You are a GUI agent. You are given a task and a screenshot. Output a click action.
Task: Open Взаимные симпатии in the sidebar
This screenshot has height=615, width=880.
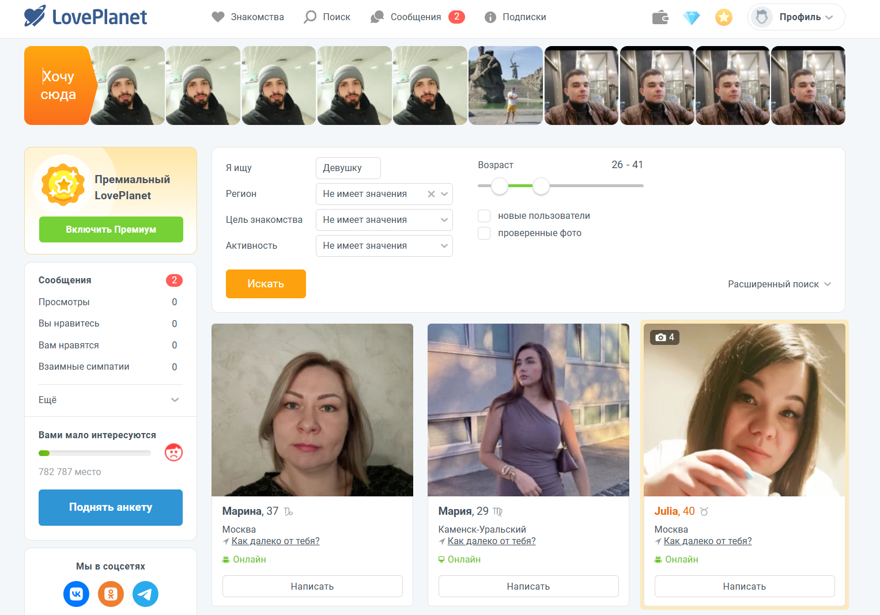pos(84,367)
